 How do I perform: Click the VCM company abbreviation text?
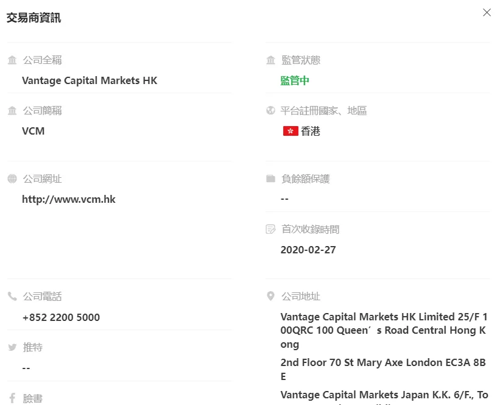[x=33, y=131]
